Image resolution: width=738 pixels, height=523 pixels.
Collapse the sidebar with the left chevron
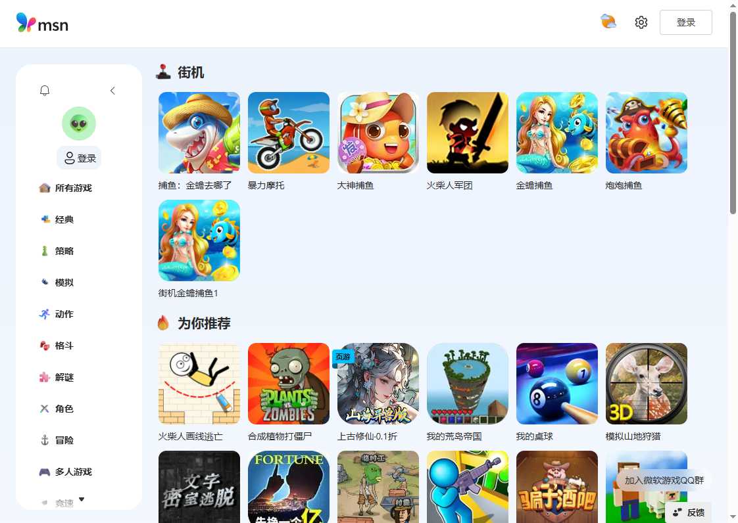point(112,91)
